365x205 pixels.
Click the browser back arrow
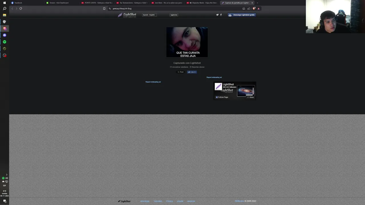click(12, 9)
